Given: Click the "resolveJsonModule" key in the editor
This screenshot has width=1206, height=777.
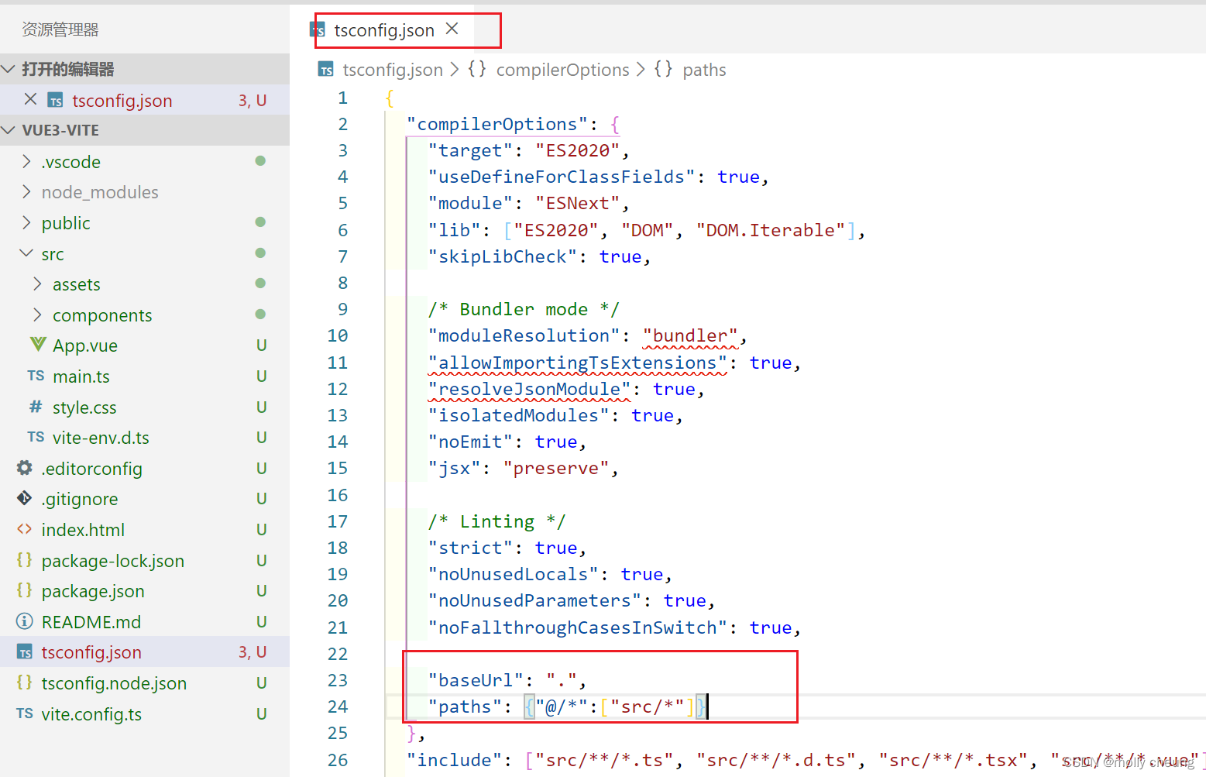Looking at the screenshot, I should [529, 389].
